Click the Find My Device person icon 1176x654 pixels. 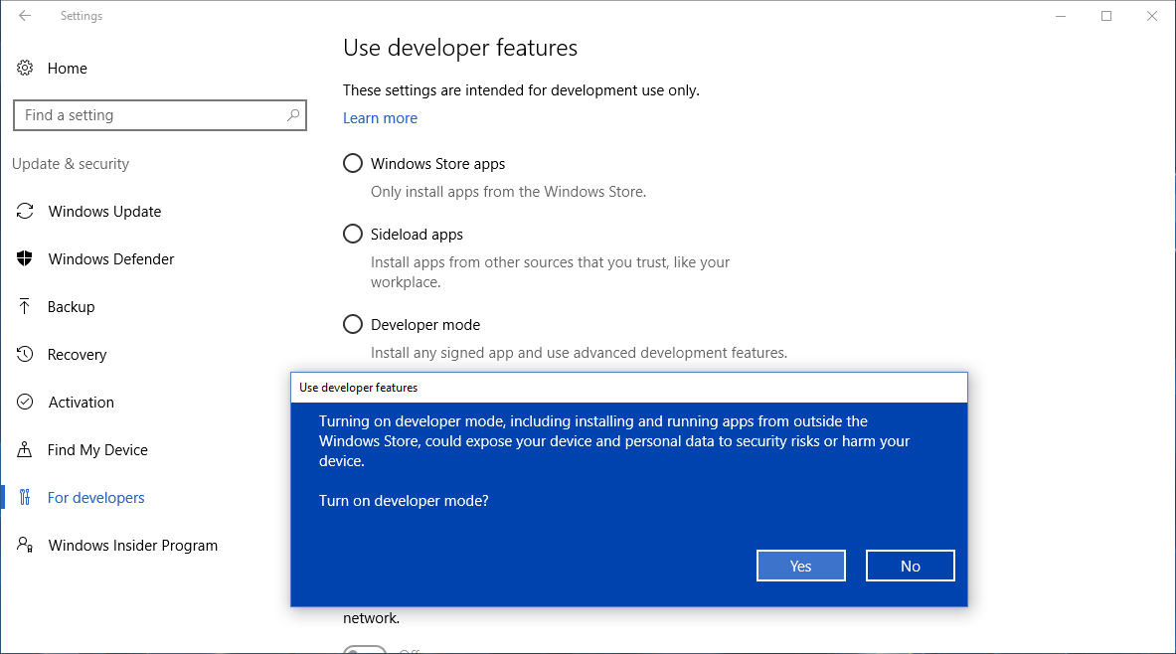(x=25, y=450)
